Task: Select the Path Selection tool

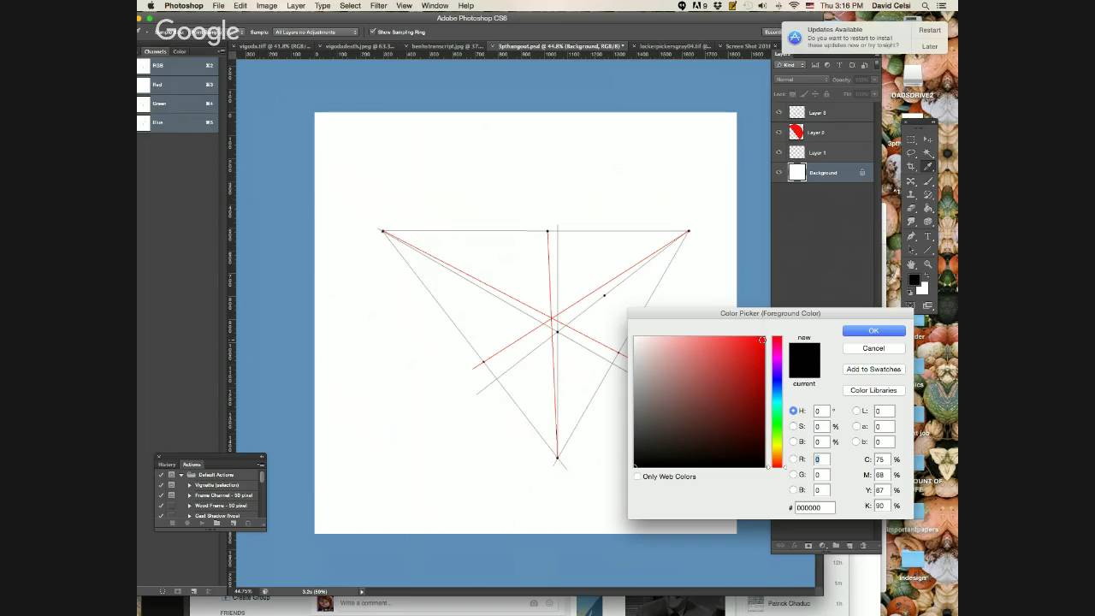Action: coord(910,251)
